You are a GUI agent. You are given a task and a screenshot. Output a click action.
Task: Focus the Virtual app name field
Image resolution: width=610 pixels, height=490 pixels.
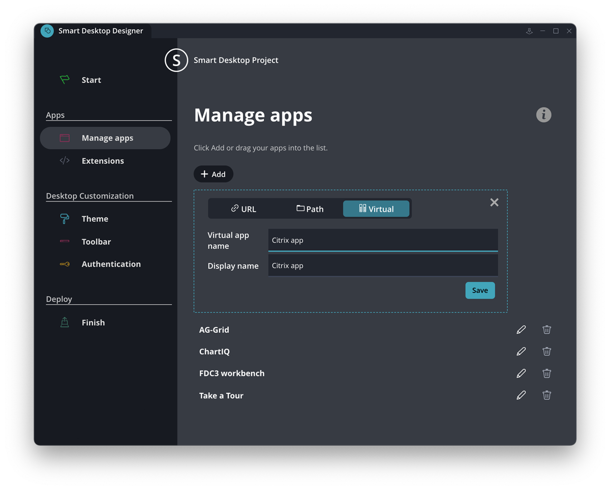[383, 240]
